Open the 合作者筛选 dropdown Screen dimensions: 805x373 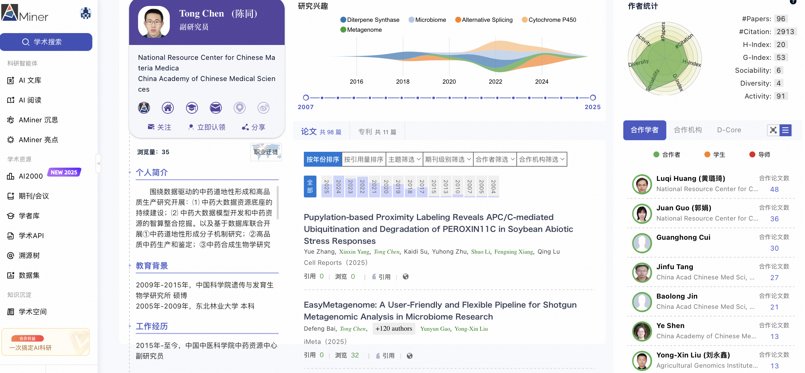point(495,159)
